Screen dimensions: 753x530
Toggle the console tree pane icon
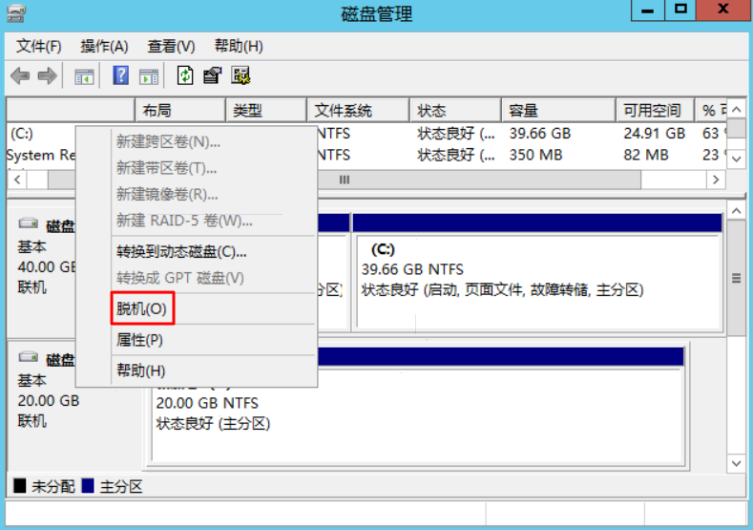coord(84,76)
